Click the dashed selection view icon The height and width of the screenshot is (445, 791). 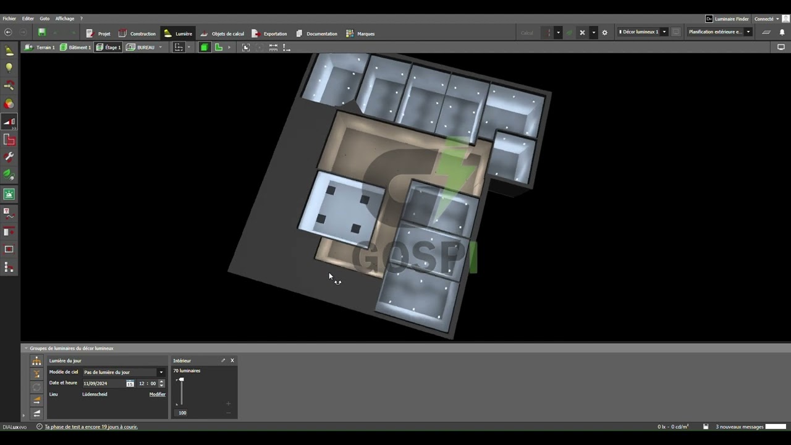pyautogui.click(x=179, y=48)
